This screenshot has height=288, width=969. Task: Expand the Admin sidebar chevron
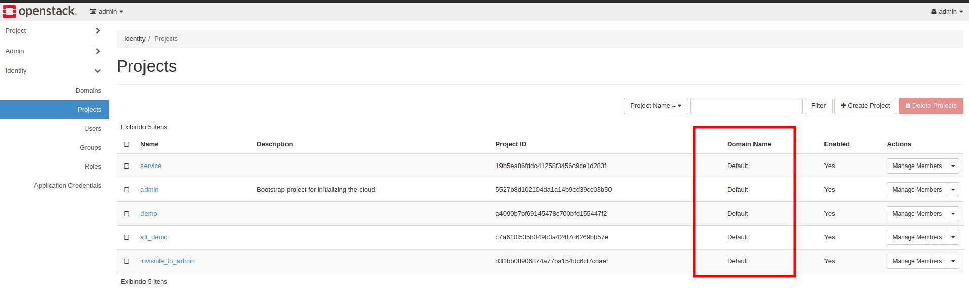click(98, 51)
